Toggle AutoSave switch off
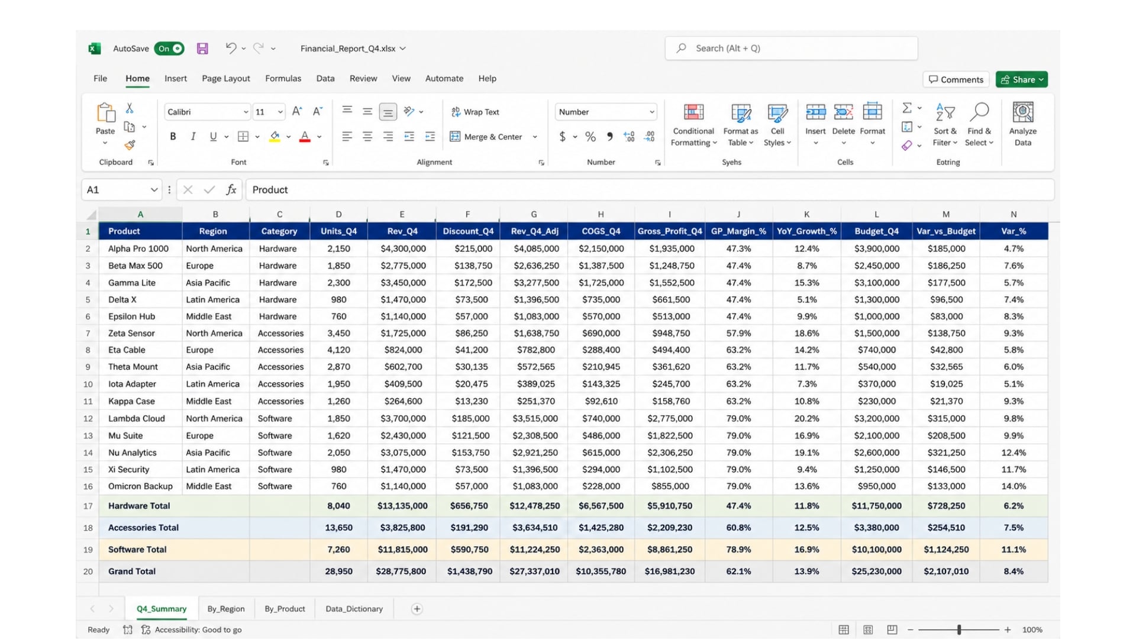This screenshot has width=1136, height=639. pos(169,49)
